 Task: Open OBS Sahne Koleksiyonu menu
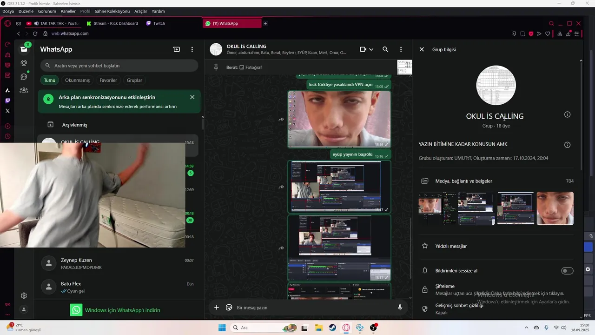(112, 11)
